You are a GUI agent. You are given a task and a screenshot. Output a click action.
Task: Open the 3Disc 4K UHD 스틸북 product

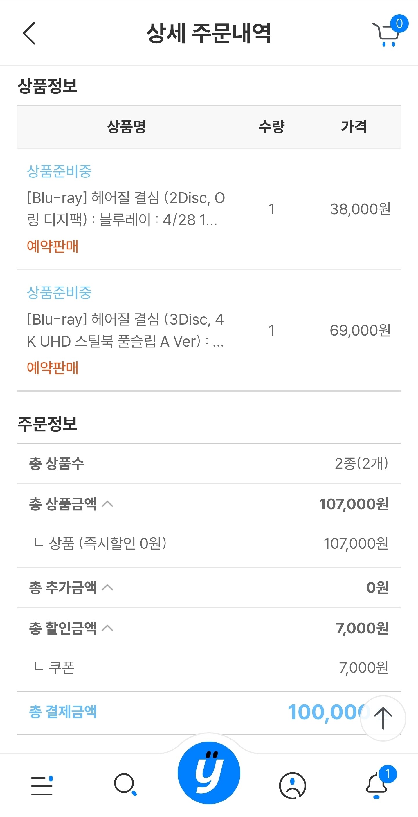pyautogui.click(x=126, y=330)
